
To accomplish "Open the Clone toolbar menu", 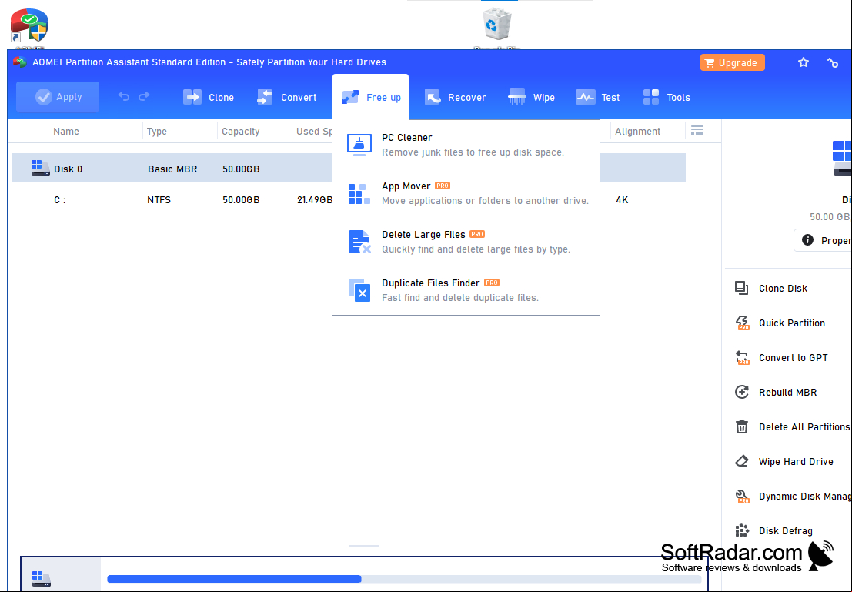I will [209, 97].
